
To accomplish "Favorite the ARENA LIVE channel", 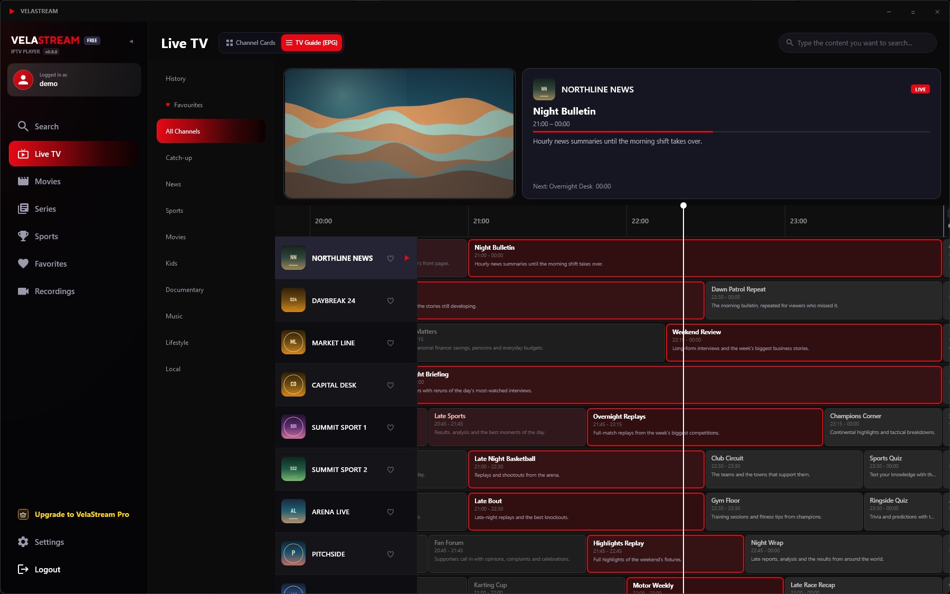I will point(391,512).
